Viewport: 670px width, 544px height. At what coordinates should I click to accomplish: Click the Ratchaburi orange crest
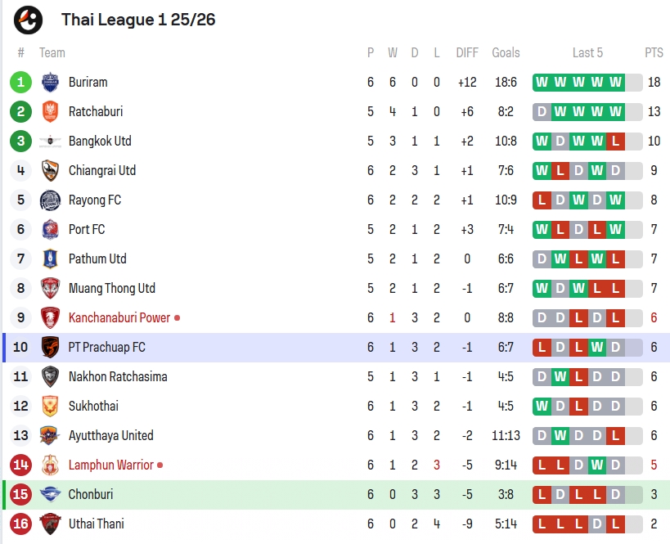point(50,111)
